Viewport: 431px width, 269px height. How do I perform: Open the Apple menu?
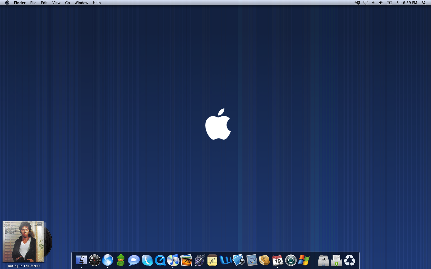[7, 3]
